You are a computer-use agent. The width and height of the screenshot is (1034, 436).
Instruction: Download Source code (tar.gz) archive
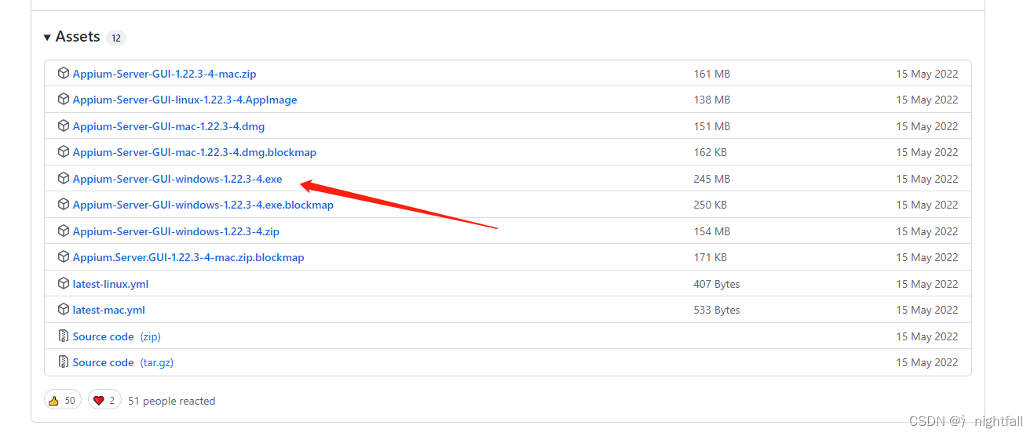123,362
